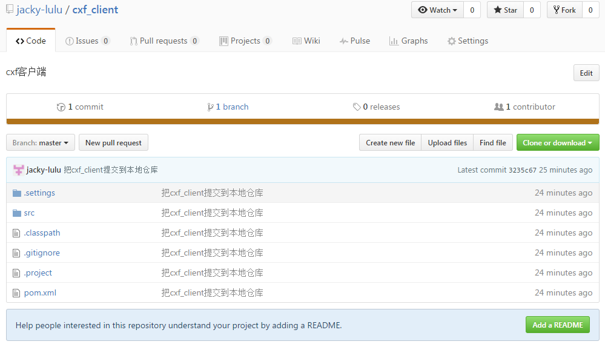Open cxf_client repository name link

coord(95,10)
